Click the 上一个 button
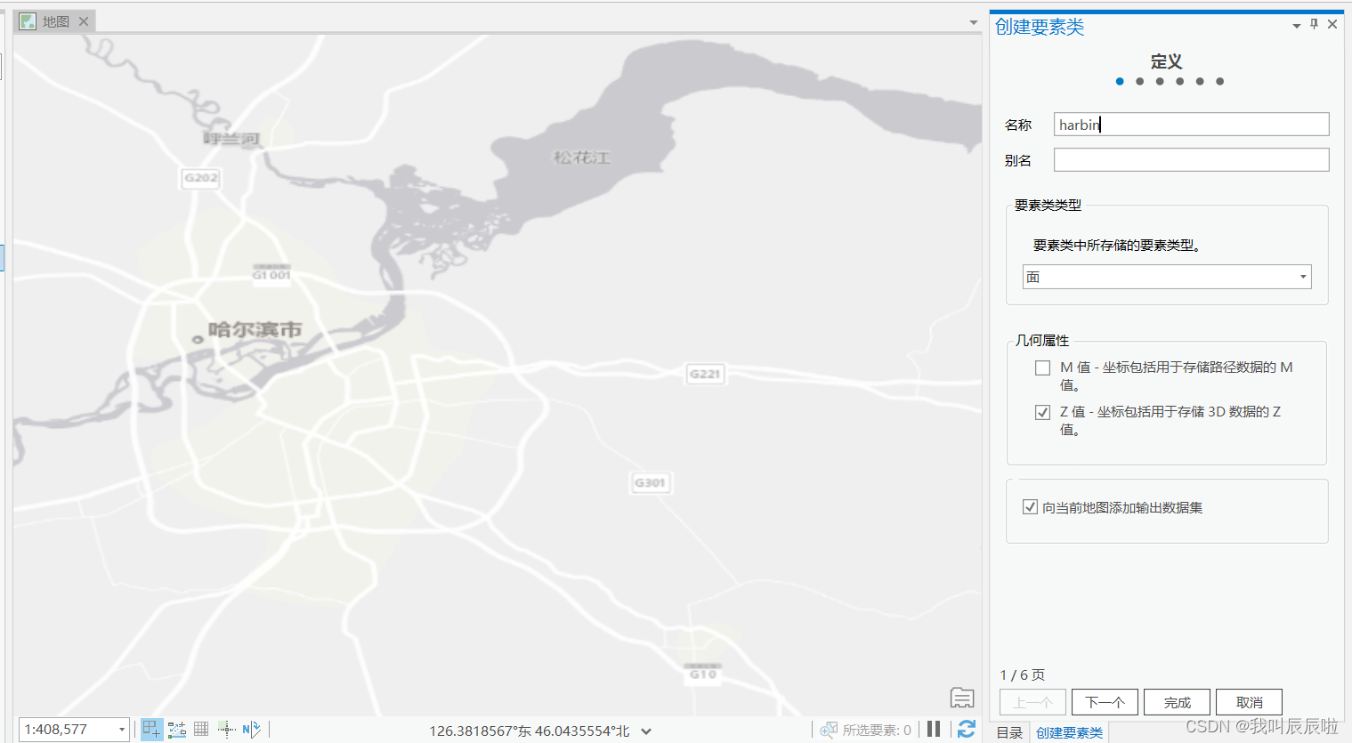The width and height of the screenshot is (1352, 743). click(1032, 702)
